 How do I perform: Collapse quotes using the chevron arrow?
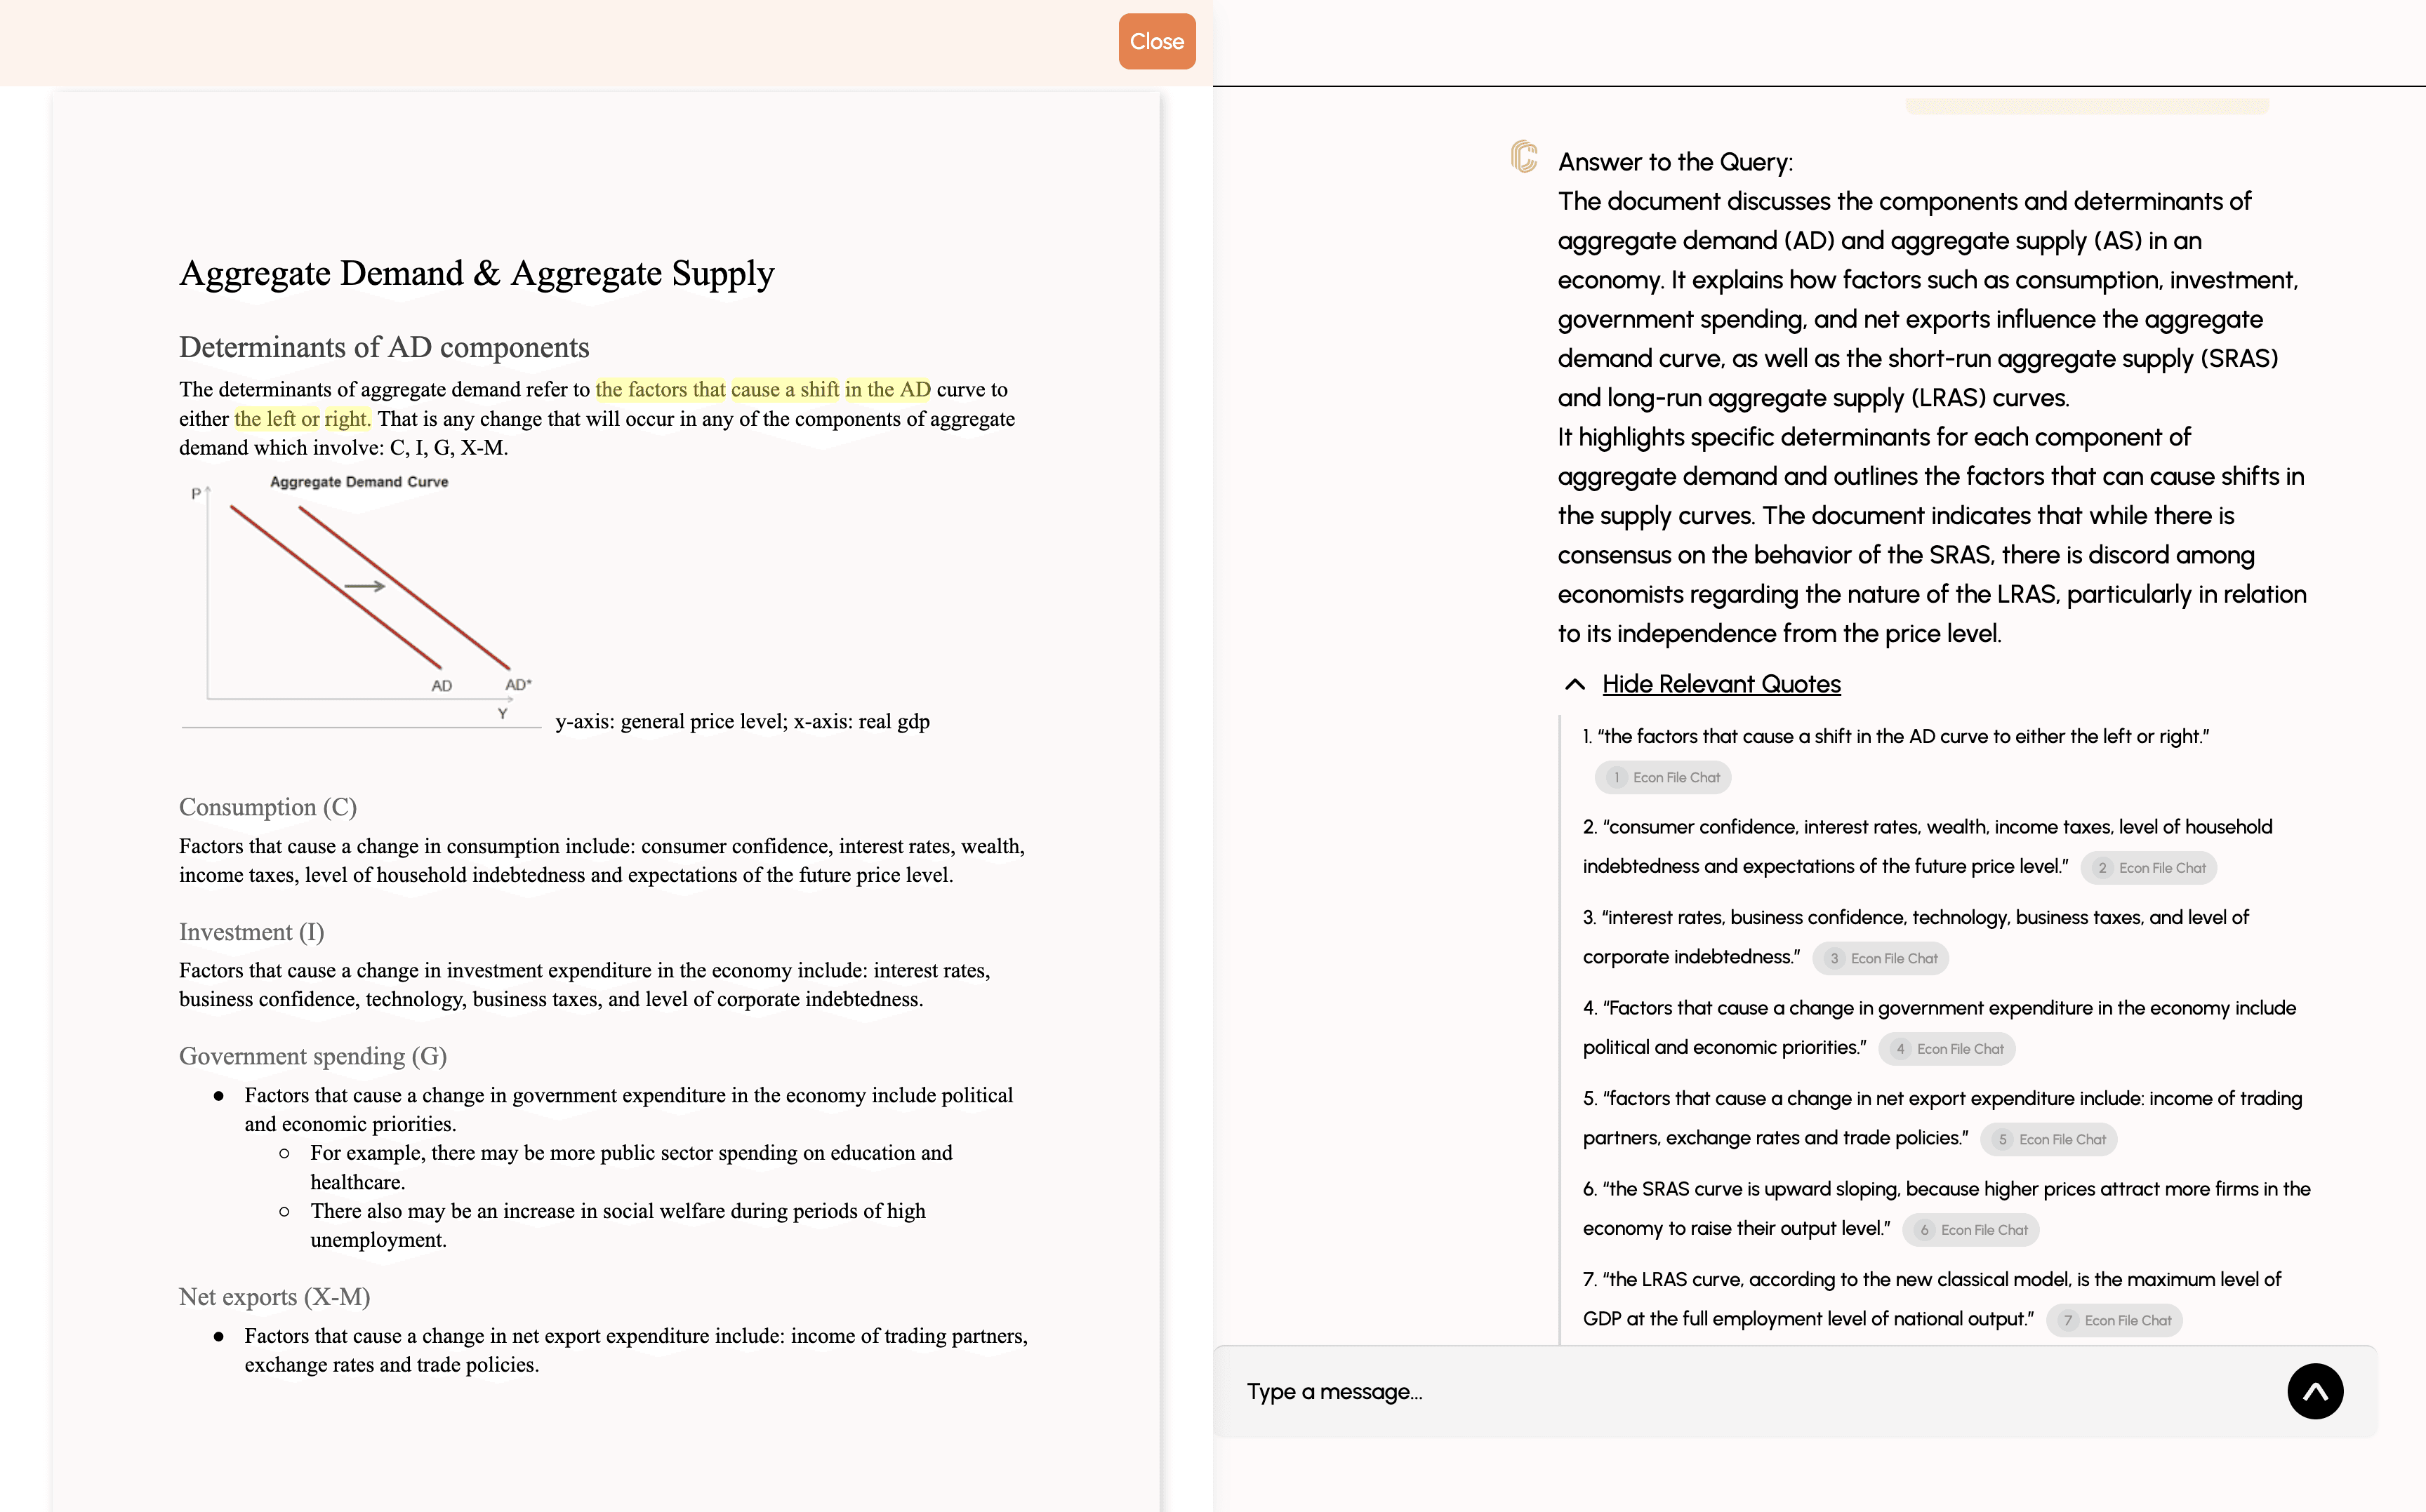1575,684
